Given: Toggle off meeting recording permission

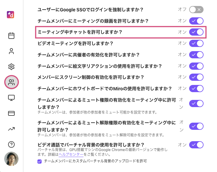Looking at the screenshot, I should (x=196, y=21).
